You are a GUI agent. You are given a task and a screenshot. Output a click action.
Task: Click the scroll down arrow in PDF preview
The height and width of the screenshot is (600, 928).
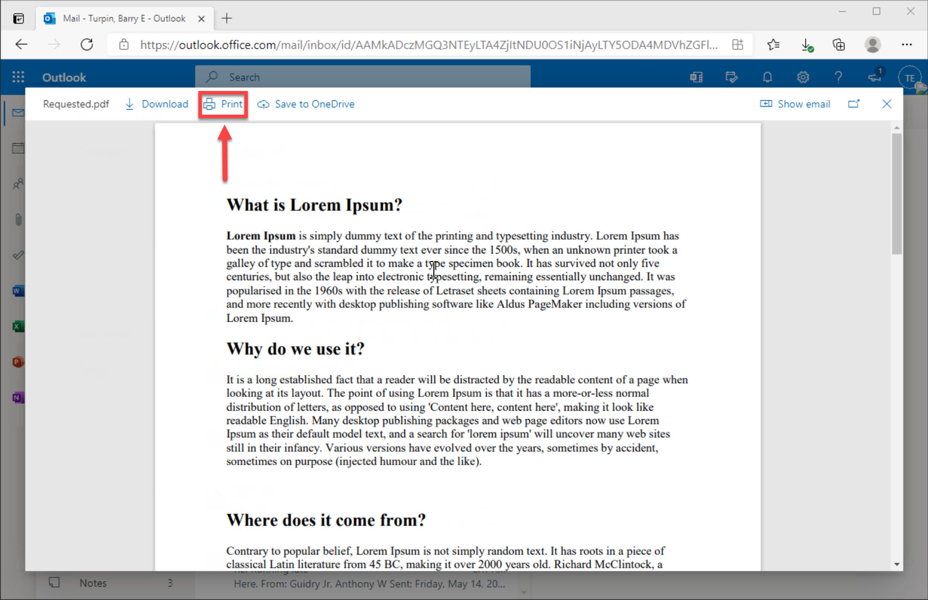897,564
